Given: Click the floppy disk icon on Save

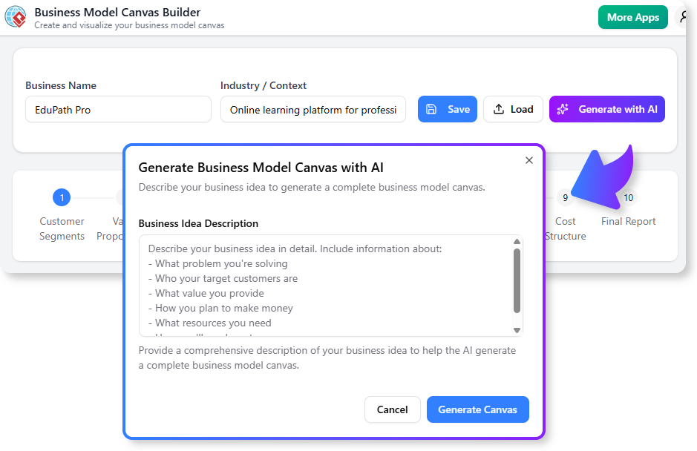Looking at the screenshot, I should [434, 108].
